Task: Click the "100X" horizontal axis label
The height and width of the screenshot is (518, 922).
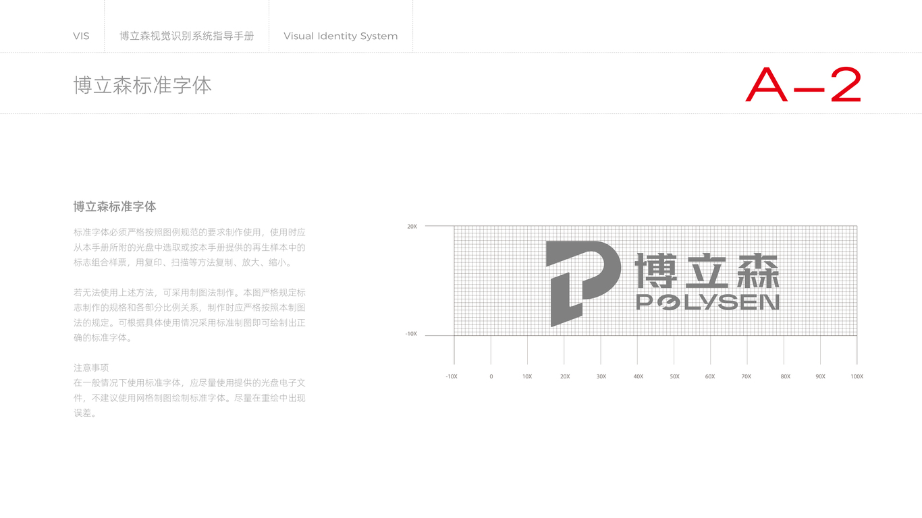Action: coord(857,376)
